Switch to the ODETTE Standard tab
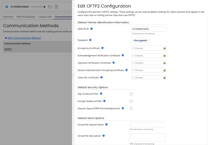The width and height of the screenshot is (208, 145). (x=25, y=17)
